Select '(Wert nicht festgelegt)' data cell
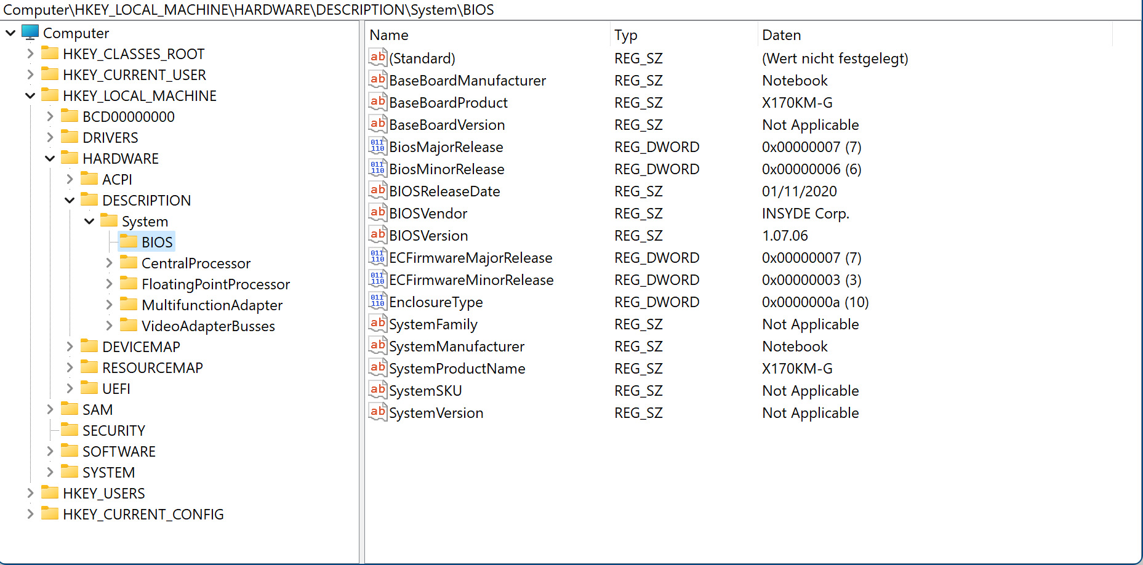The height and width of the screenshot is (565, 1143). pyautogui.click(x=835, y=58)
